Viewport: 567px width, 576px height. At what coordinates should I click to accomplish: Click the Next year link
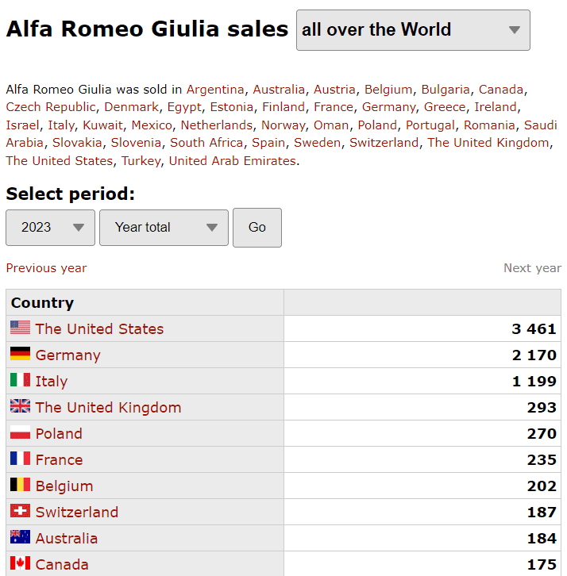(532, 268)
